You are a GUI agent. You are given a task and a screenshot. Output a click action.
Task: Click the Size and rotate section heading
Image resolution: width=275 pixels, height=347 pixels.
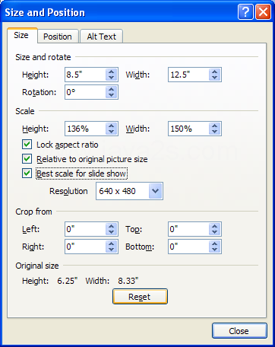43,57
